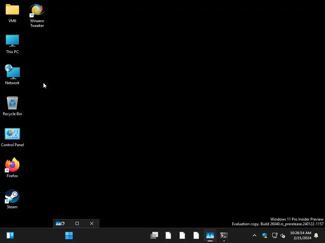The image size is (325, 243).
Task: Open the clock and date flyout
Action: (x=301, y=235)
